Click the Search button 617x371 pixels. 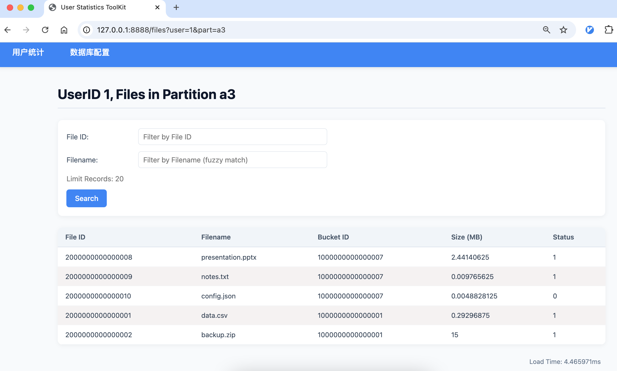click(87, 198)
